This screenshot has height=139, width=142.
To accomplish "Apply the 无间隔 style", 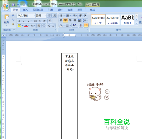I will pyautogui.click(x=113, y=20).
